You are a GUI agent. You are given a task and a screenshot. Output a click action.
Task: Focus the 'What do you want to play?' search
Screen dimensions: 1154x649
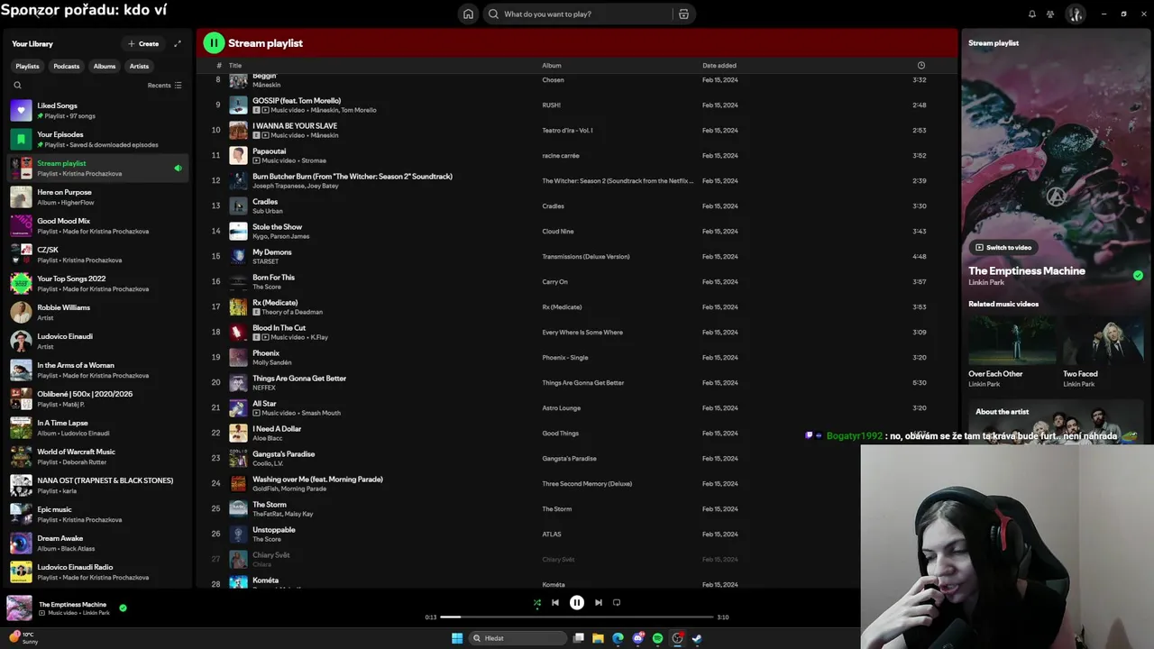click(577, 14)
